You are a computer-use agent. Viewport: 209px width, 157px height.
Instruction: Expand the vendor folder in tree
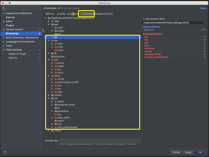49,130
